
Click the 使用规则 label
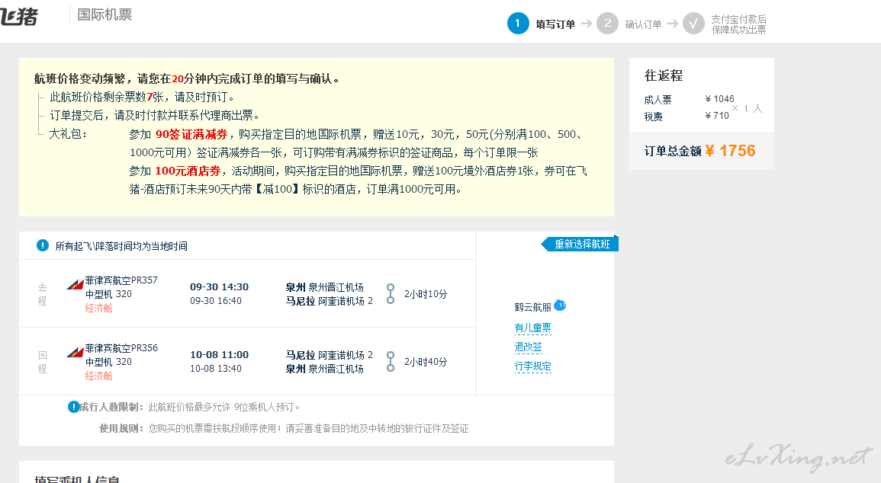pyautogui.click(x=121, y=429)
